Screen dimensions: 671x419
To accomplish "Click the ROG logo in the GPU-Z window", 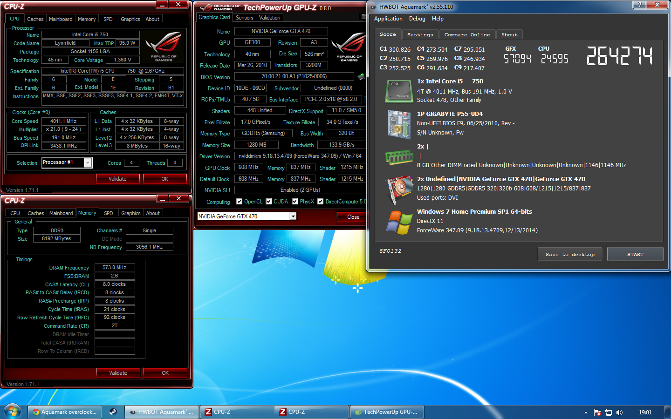I will tap(349, 47).
